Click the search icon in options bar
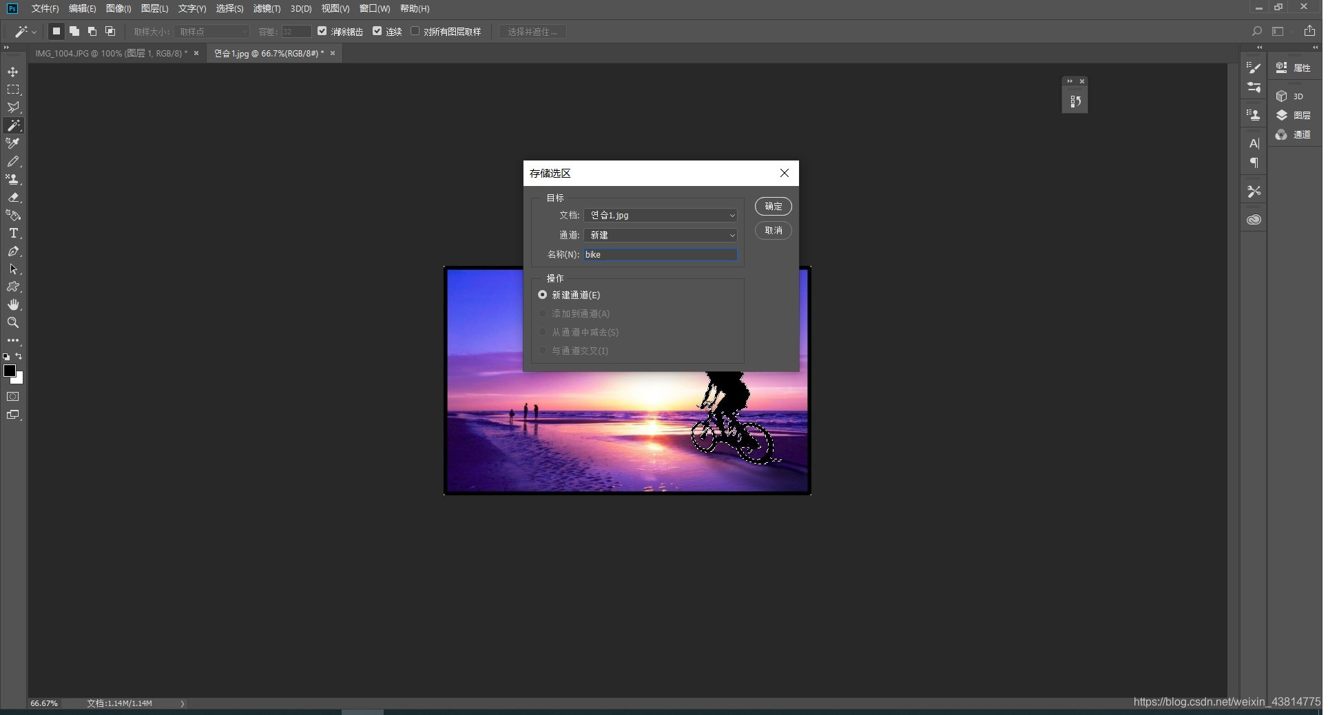 1256,31
